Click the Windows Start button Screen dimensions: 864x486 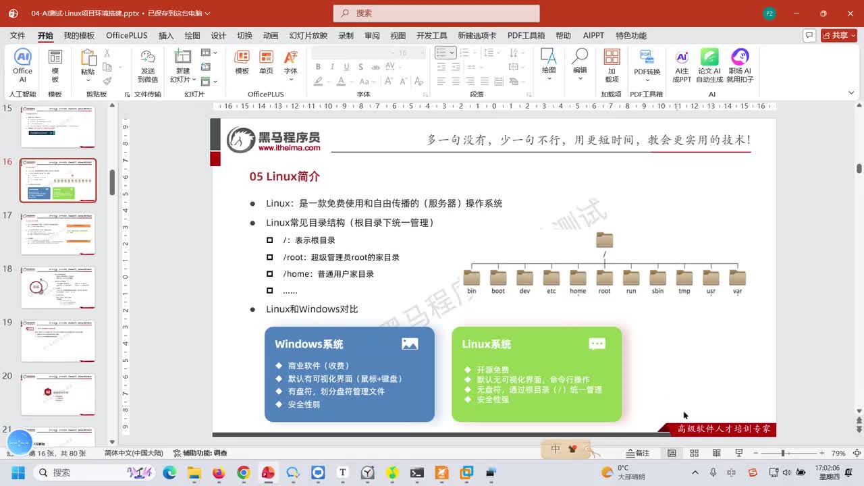click(x=18, y=473)
